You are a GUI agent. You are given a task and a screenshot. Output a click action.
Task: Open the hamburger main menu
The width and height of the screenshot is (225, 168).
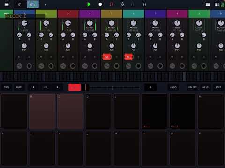point(7,4)
